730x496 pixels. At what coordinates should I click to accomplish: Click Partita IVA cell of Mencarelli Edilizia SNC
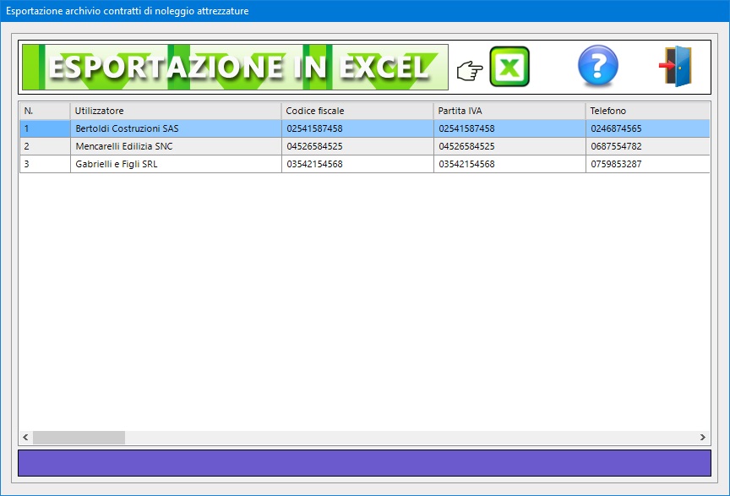click(x=509, y=146)
